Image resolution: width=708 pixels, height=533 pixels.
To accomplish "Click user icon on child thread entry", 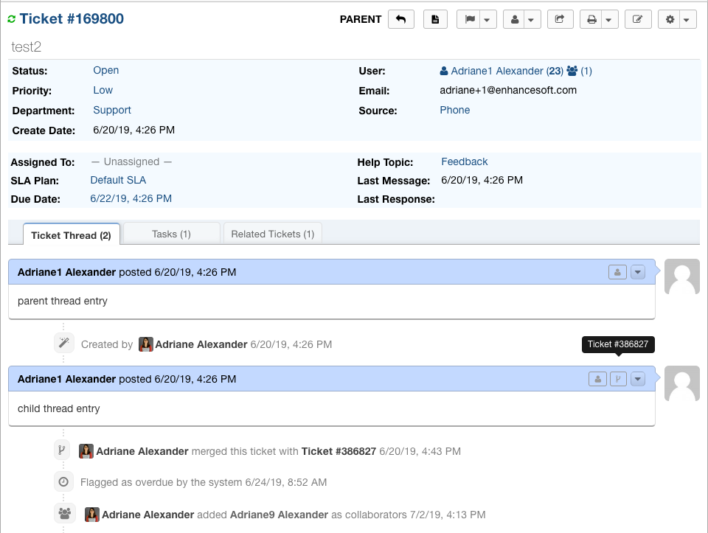I will [597, 379].
